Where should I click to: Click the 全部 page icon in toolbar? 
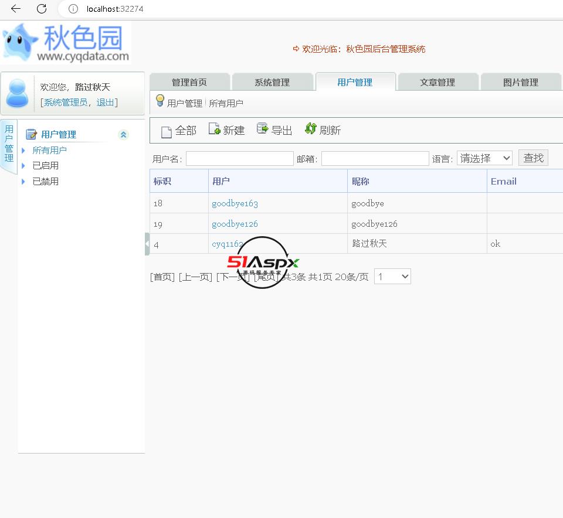click(166, 132)
